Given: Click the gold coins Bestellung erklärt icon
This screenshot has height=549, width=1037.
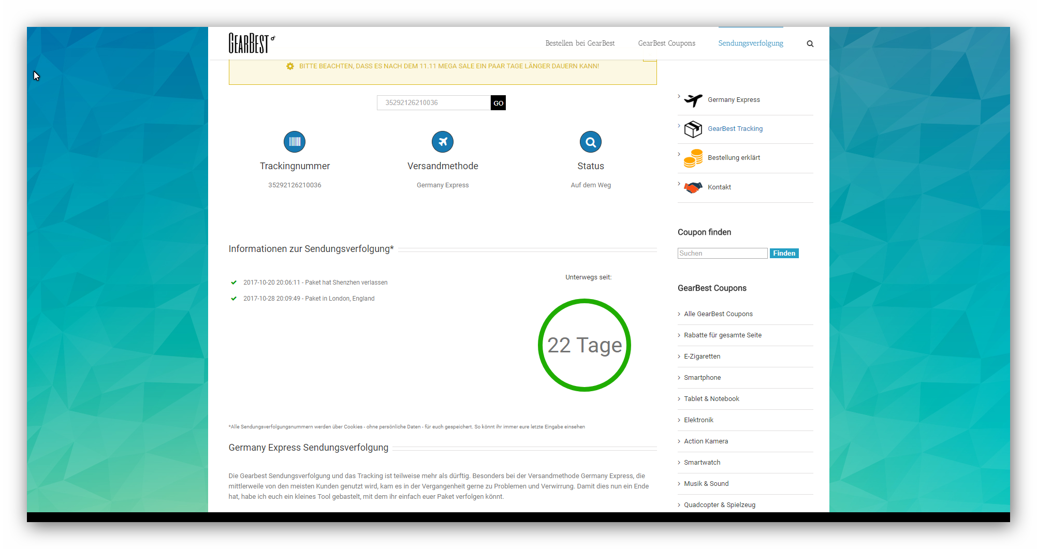Looking at the screenshot, I should click(693, 158).
